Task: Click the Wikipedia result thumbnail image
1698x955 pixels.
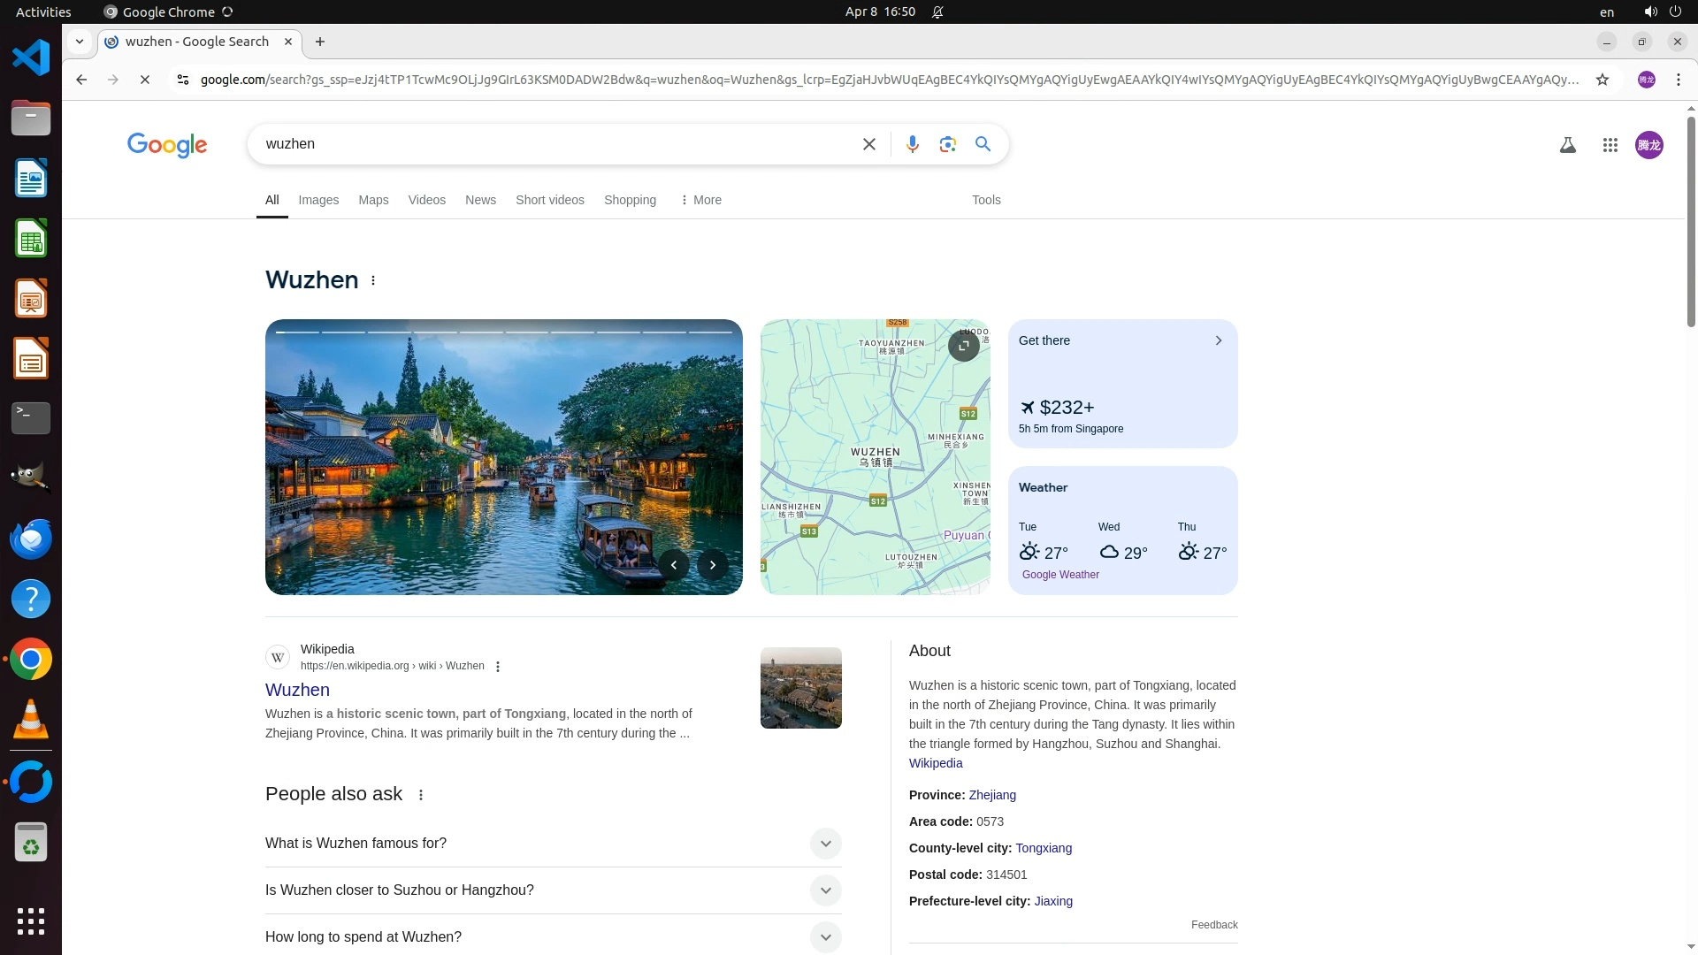Action: [x=800, y=688]
